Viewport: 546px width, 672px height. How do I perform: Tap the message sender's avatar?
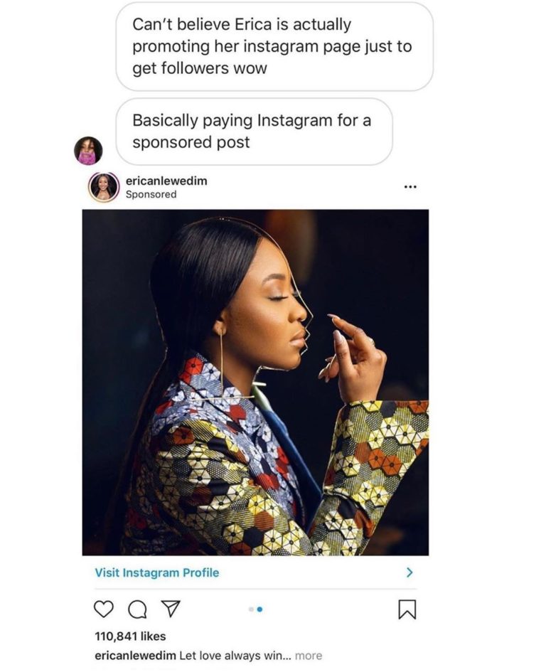(x=88, y=151)
